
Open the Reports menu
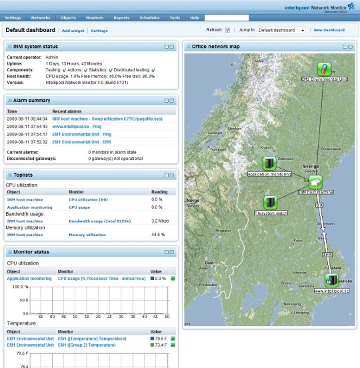[121, 18]
